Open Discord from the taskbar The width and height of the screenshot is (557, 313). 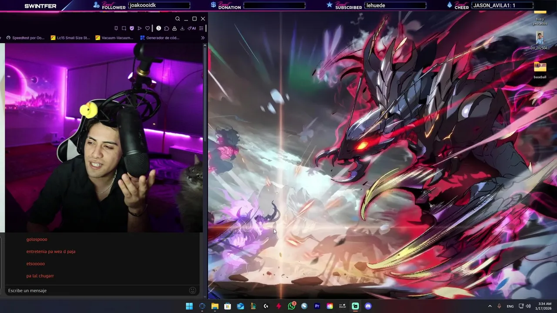(368, 306)
